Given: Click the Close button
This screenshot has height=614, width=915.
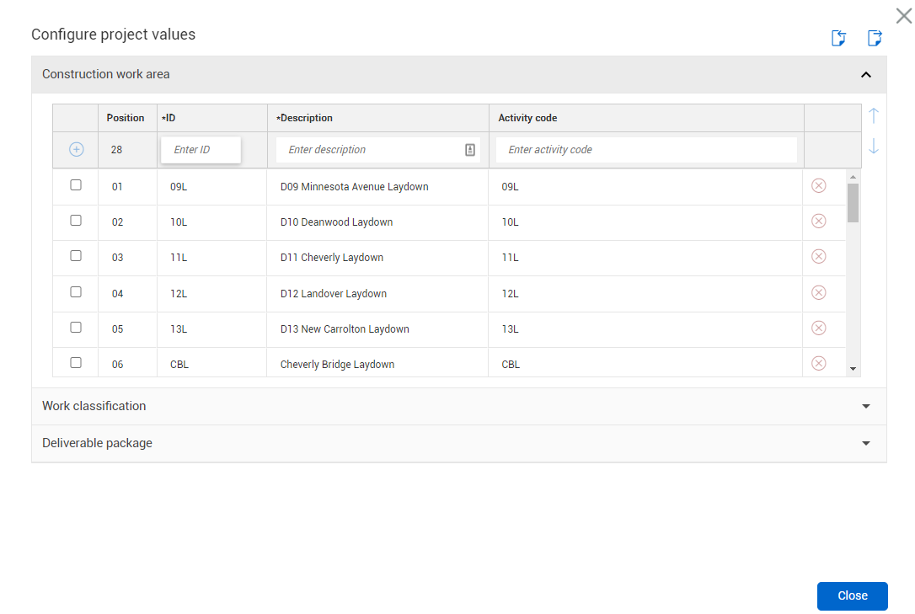Looking at the screenshot, I should (x=852, y=596).
